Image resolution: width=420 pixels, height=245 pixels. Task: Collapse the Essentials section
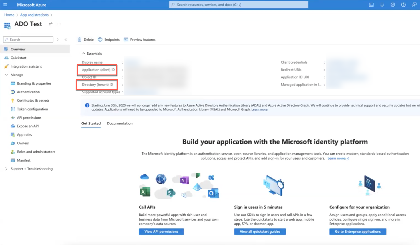[x=83, y=54]
